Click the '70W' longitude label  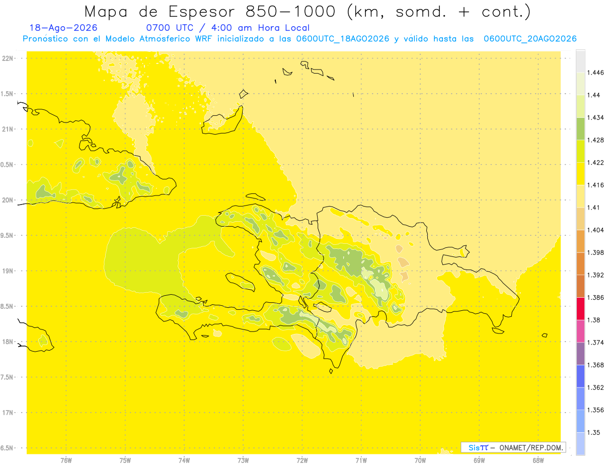click(x=420, y=460)
